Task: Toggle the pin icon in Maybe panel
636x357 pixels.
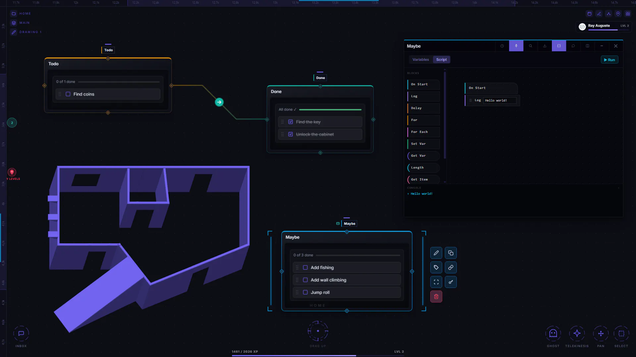Action: (516, 46)
